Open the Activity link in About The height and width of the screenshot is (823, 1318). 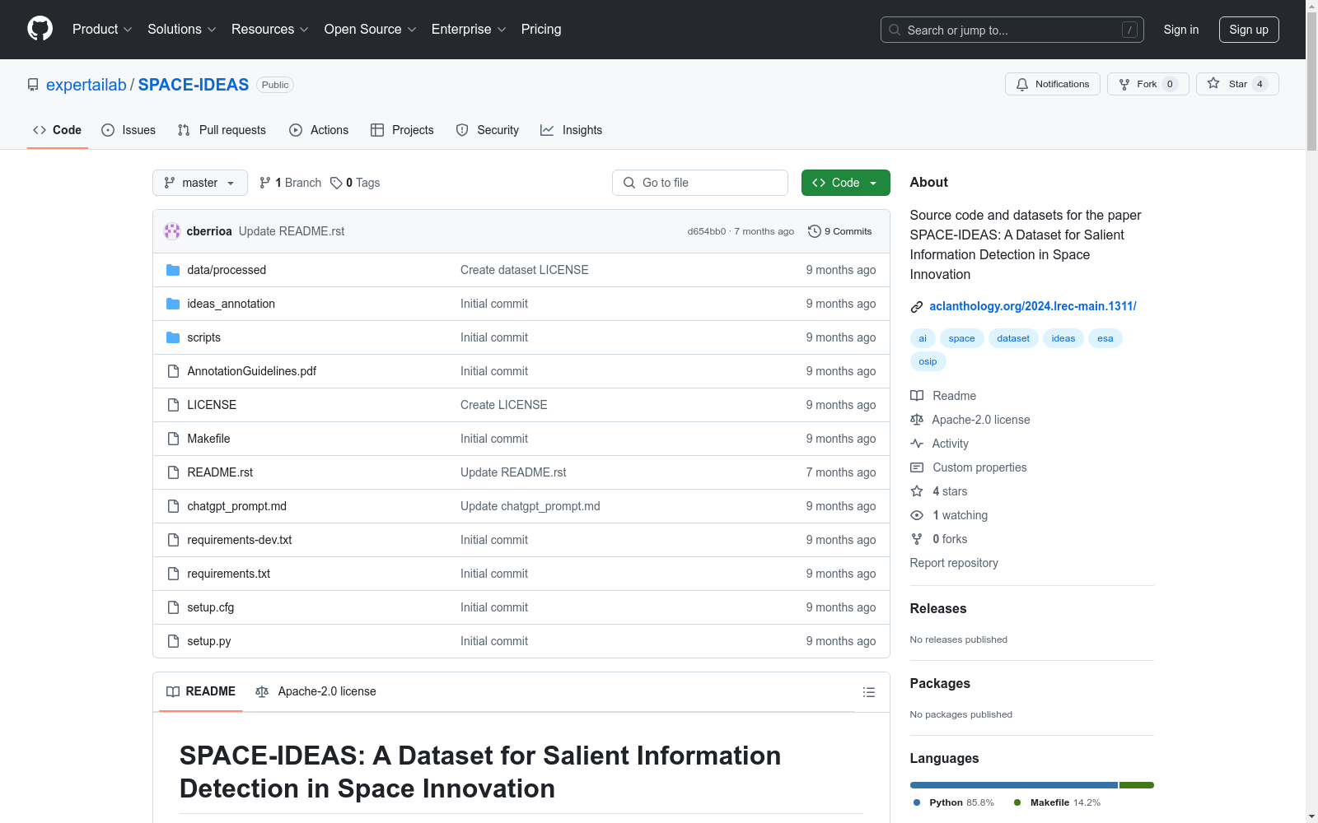(939, 444)
